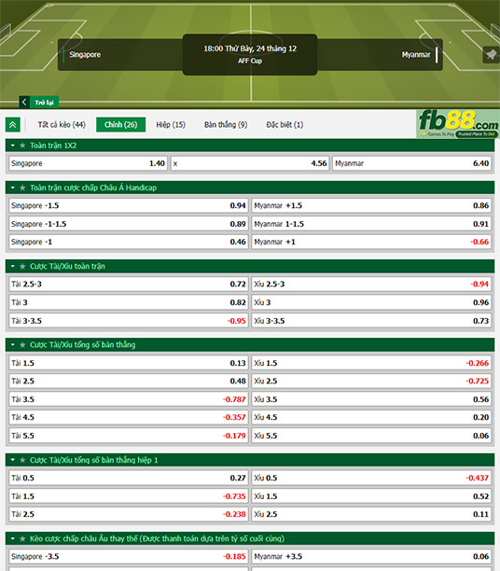
Task: Collapse the Toàn trận 1X2 section arrow
Action: tap(13, 146)
